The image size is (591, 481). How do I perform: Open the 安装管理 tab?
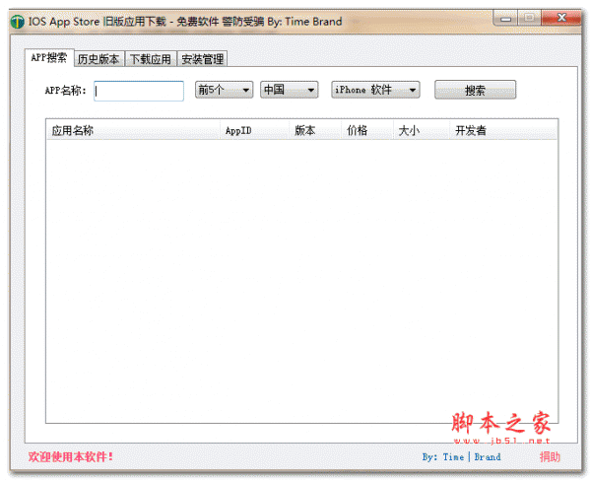tap(202, 59)
